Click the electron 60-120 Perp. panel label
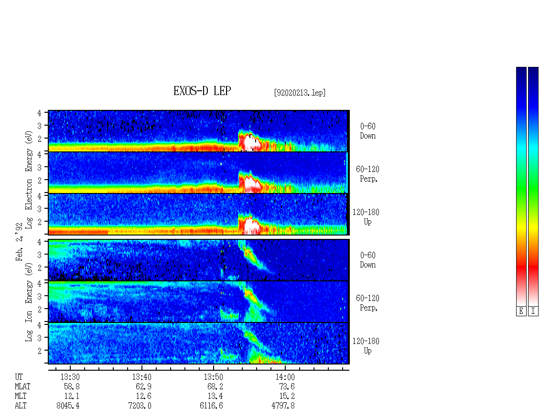Screen dimensions: 540x418 point(367,174)
